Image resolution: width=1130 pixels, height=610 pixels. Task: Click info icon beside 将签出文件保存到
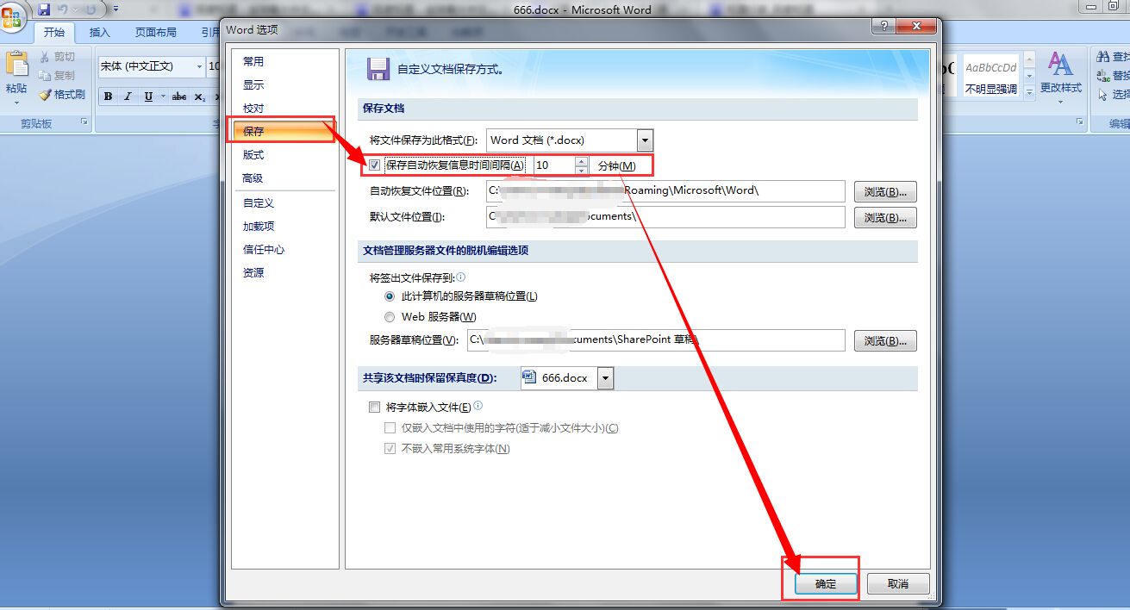[x=460, y=277]
